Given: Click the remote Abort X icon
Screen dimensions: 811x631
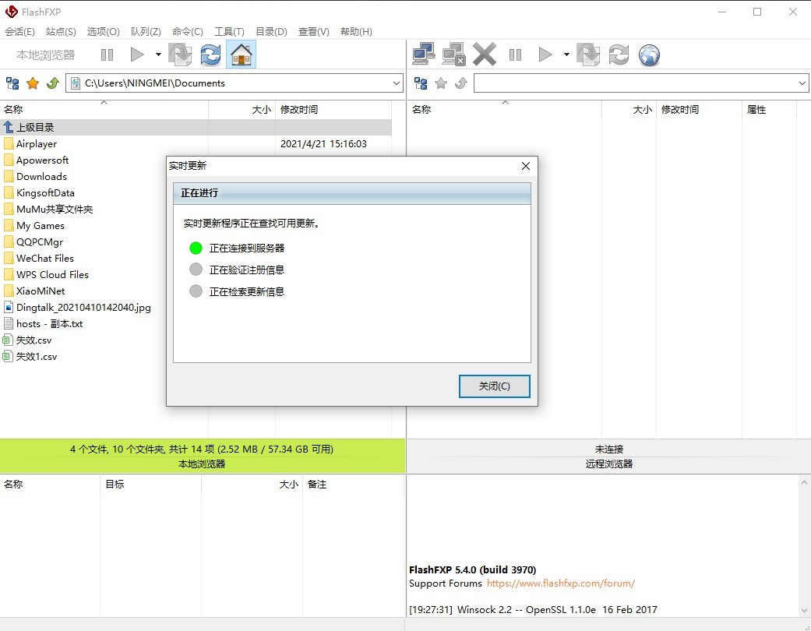Looking at the screenshot, I should pos(484,55).
